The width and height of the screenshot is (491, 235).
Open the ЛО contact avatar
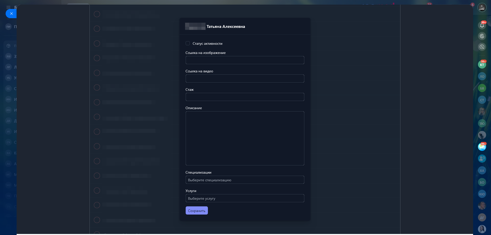click(482, 76)
